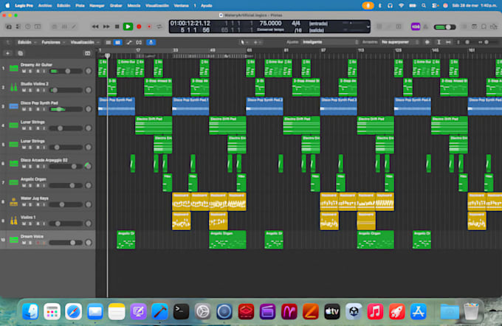Click the Dreamy Air Guitar track icon
Screen dimensions: 502x326
14,68
